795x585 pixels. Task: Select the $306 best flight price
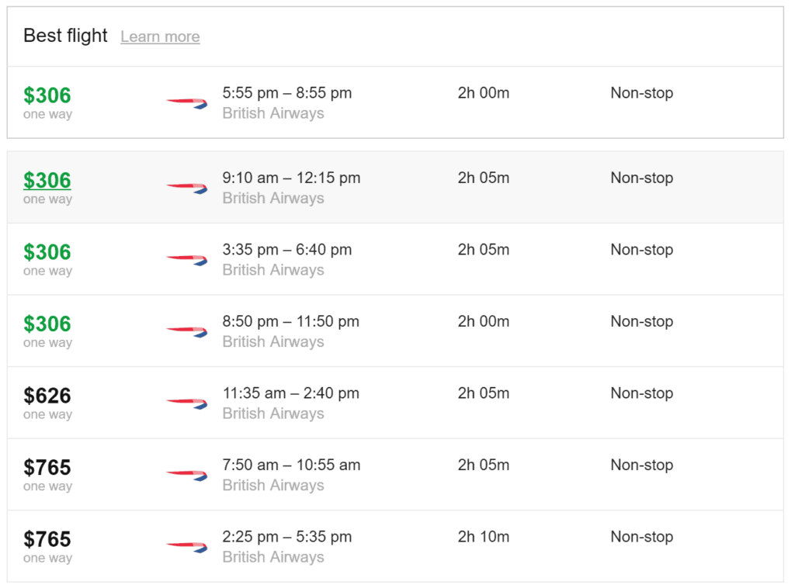click(x=47, y=95)
